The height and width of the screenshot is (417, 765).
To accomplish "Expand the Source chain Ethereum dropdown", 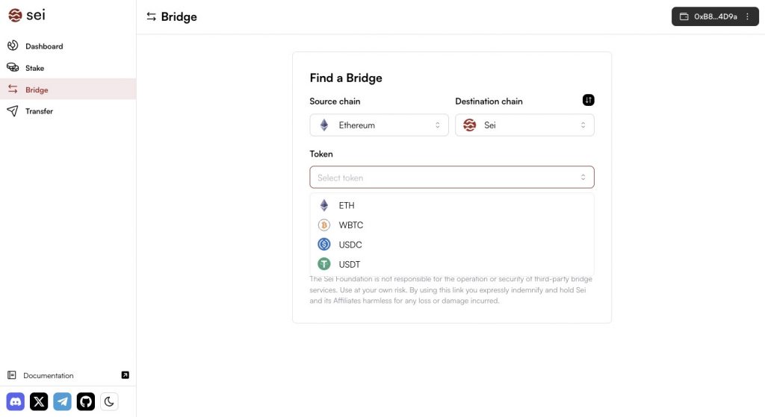I will tap(379, 125).
